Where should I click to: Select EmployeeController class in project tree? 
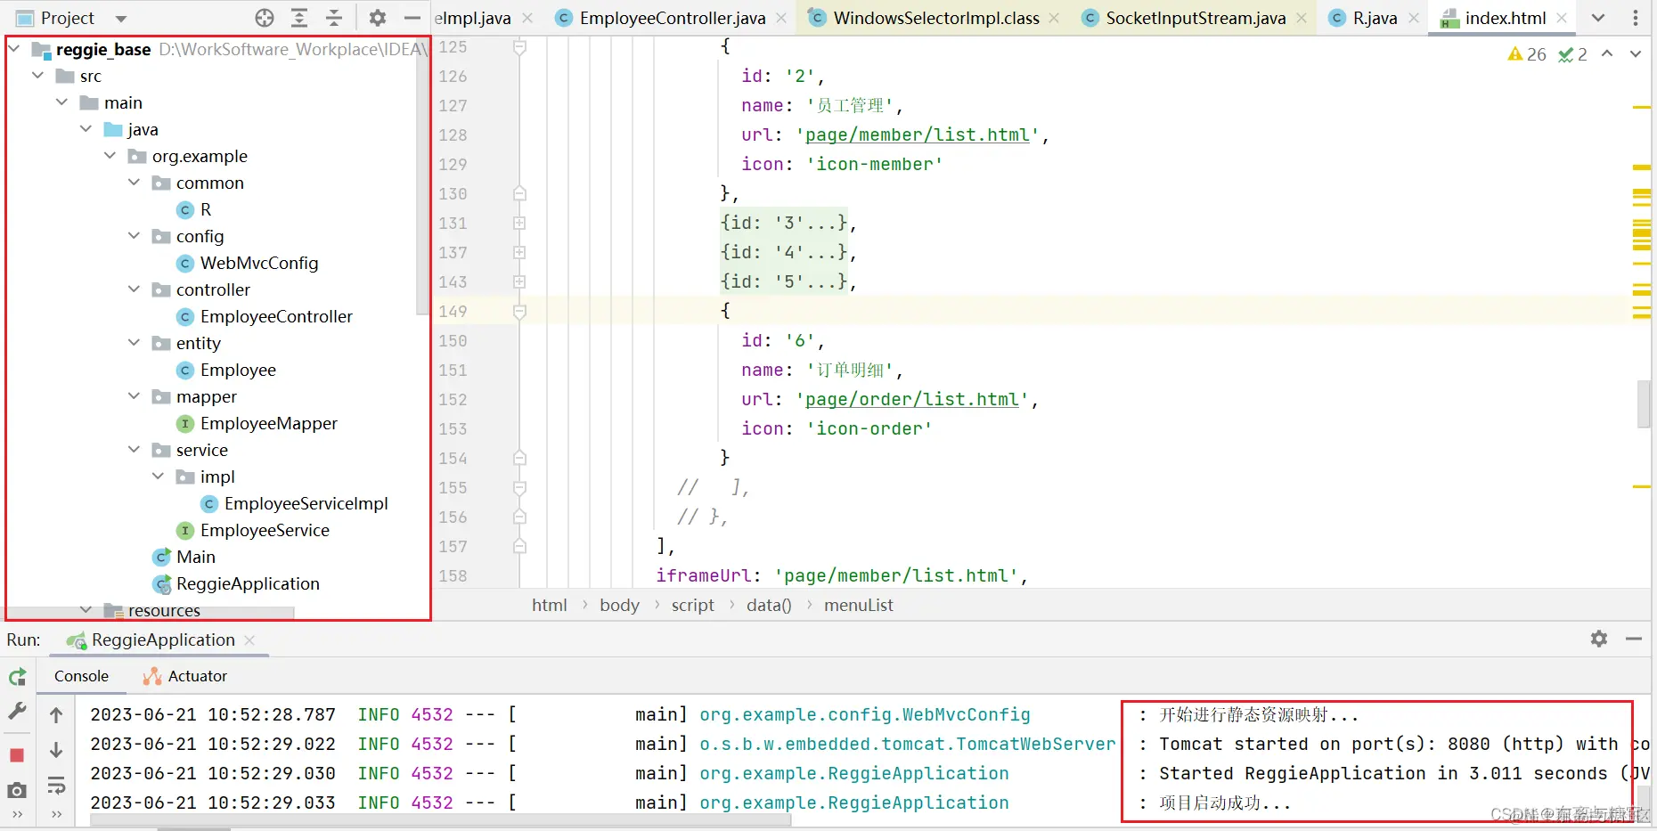pyautogui.click(x=276, y=316)
